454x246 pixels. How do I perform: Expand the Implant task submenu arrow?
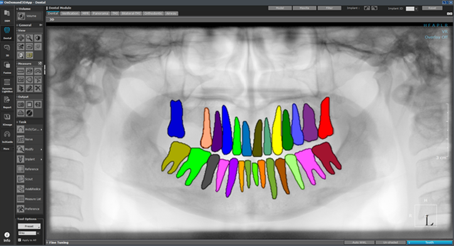(x=41, y=159)
